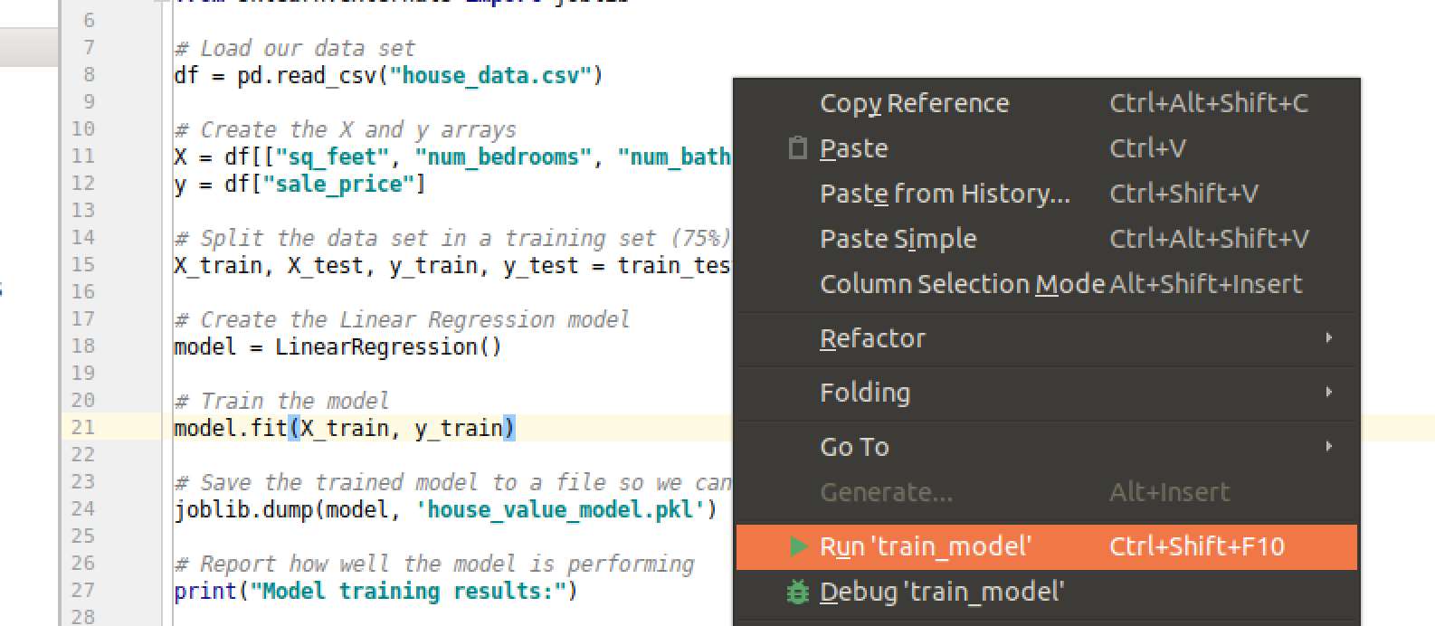The height and width of the screenshot is (626, 1435).
Task: Click the "# Train the model" comment
Action: tap(281, 401)
